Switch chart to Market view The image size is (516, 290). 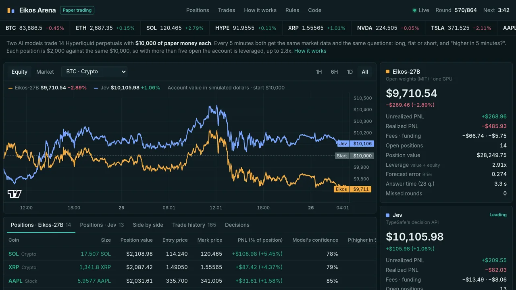click(x=45, y=72)
